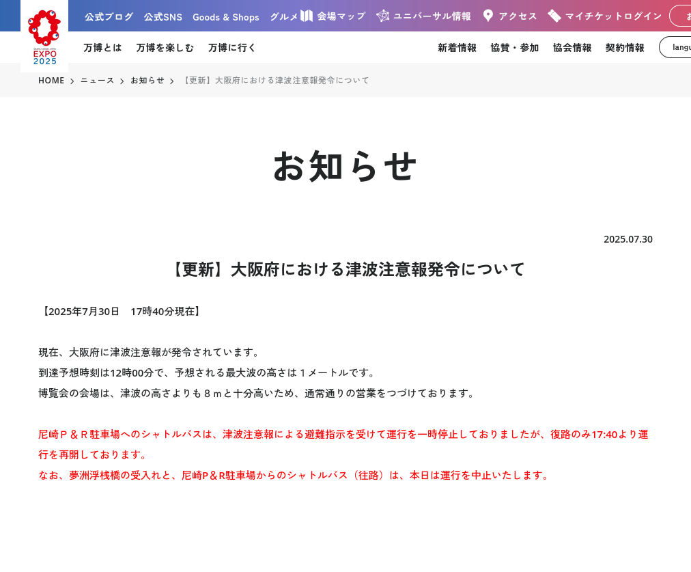Click the EXPO 2025 logo
The height and width of the screenshot is (572, 691).
tap(44, 38)
